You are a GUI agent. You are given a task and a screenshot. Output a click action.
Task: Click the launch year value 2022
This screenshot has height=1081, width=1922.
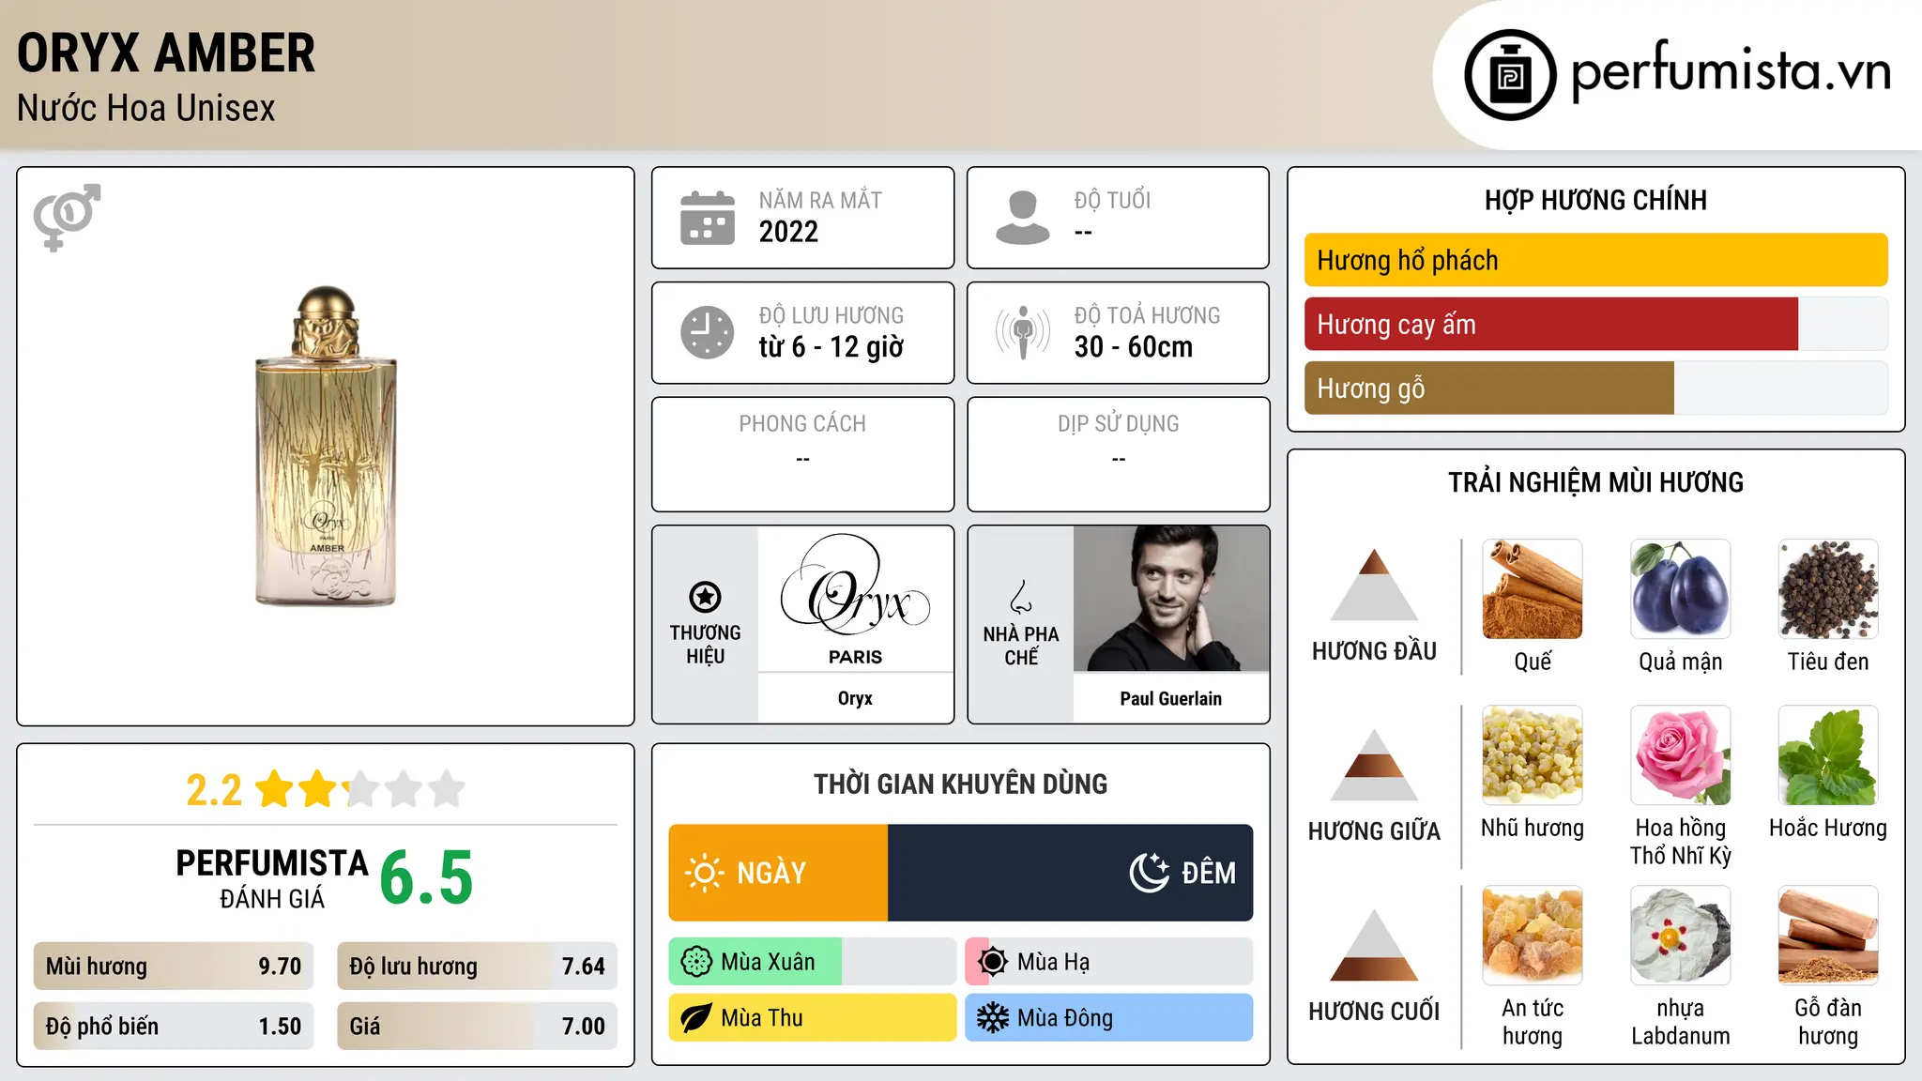pos(788,232)
